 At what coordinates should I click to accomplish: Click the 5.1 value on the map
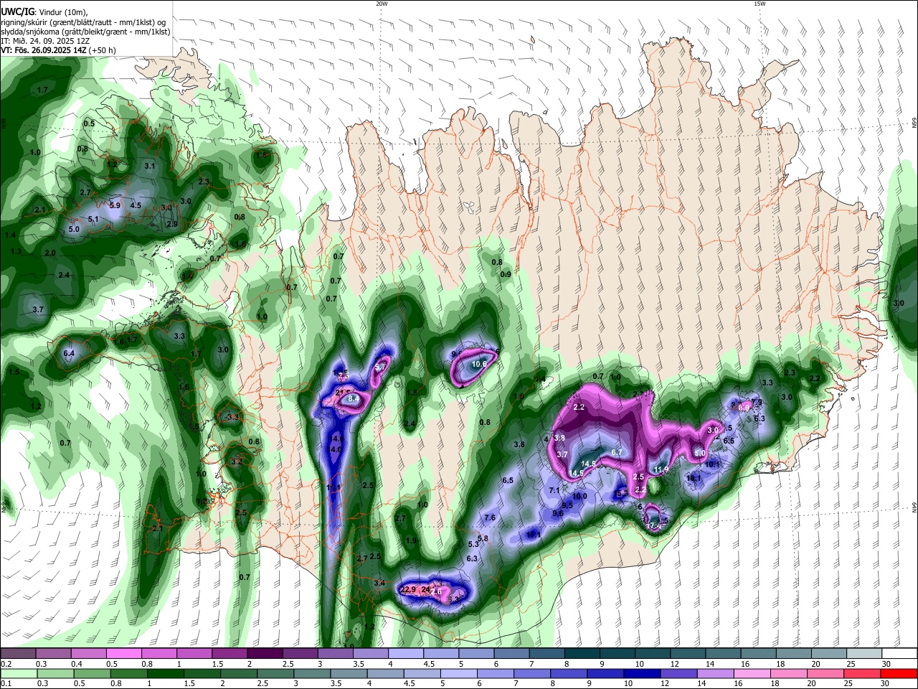tap(93, 219)
